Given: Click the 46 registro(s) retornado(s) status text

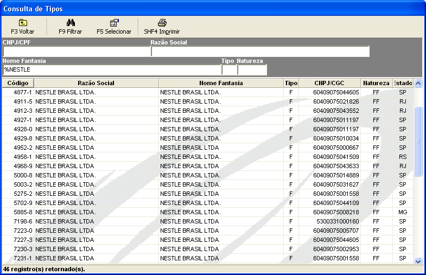Looking at the screenshot, I should pos(44,269).
